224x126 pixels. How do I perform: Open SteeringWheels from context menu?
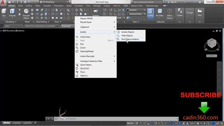pos(96,51)
